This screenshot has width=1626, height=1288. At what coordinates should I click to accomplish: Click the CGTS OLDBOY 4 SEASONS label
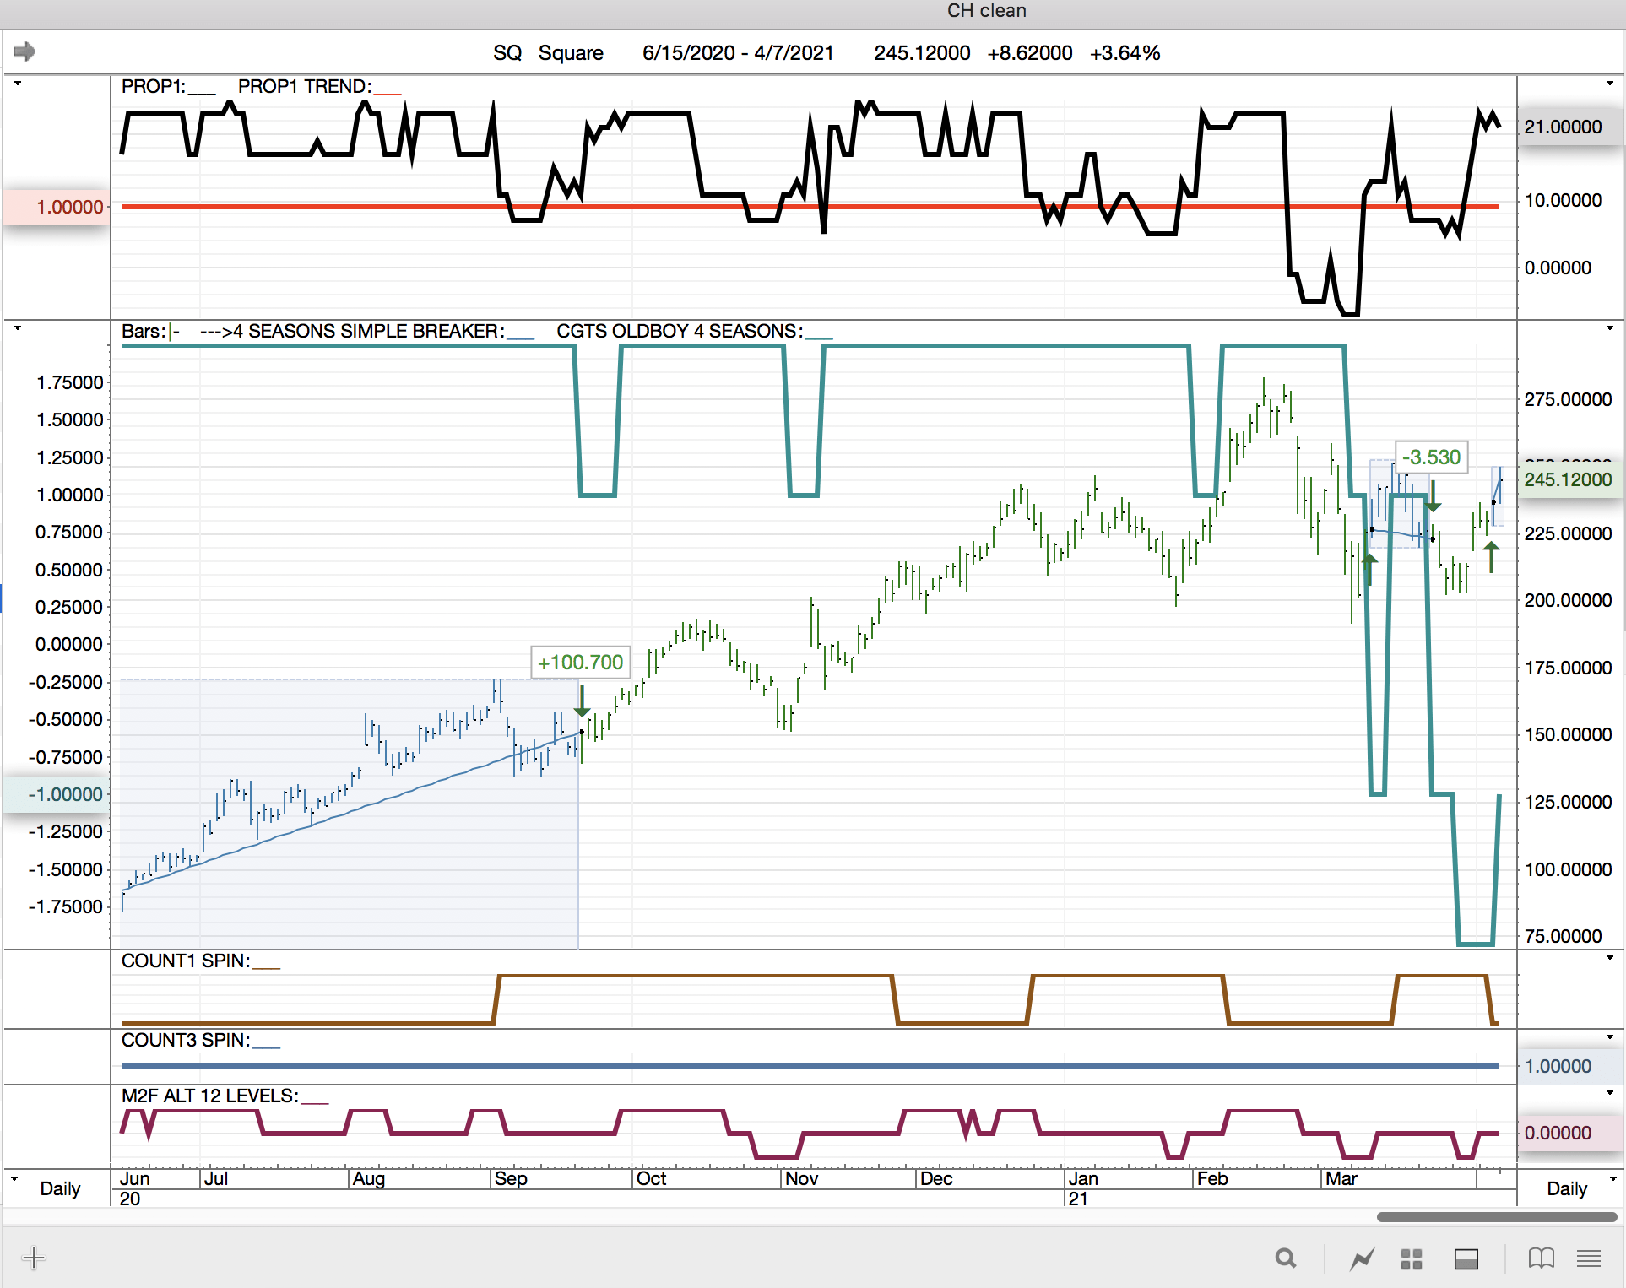[679, 331]
